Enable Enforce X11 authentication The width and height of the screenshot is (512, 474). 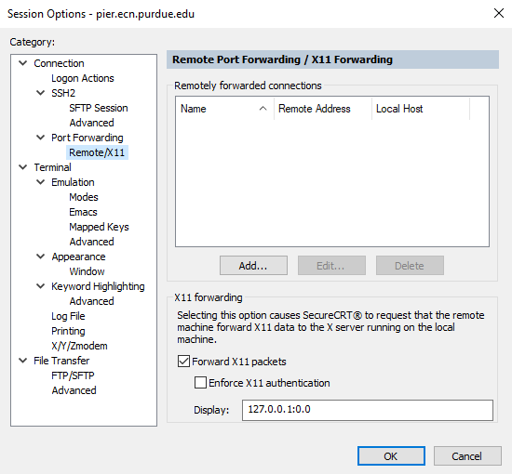pos(200,382)
